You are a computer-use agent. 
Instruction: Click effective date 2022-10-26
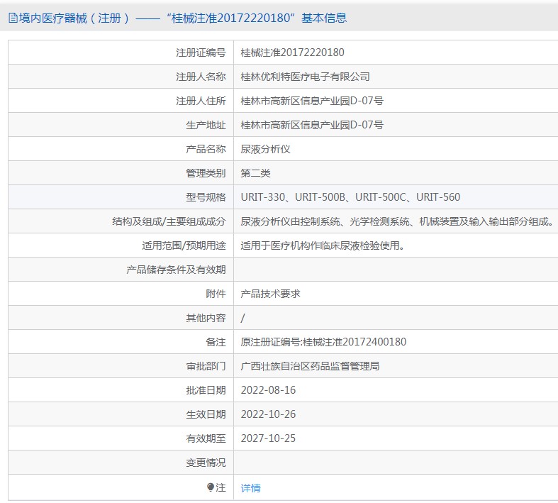point(268,414)
